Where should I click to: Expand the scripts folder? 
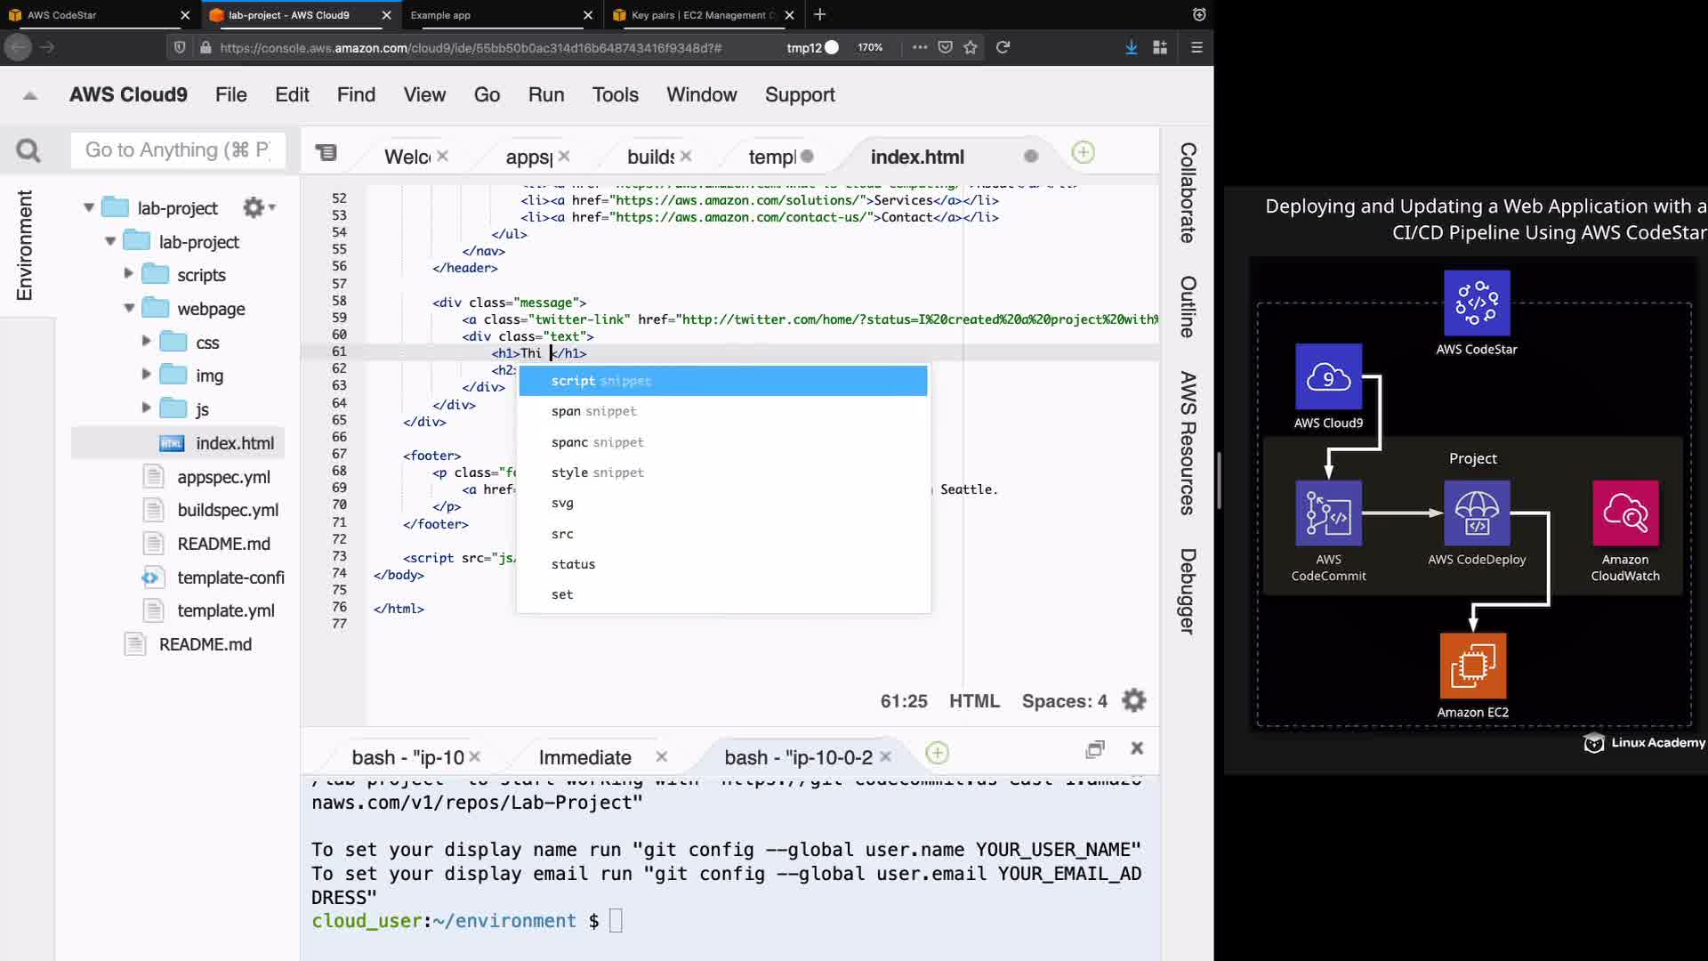tap(128, 274)
